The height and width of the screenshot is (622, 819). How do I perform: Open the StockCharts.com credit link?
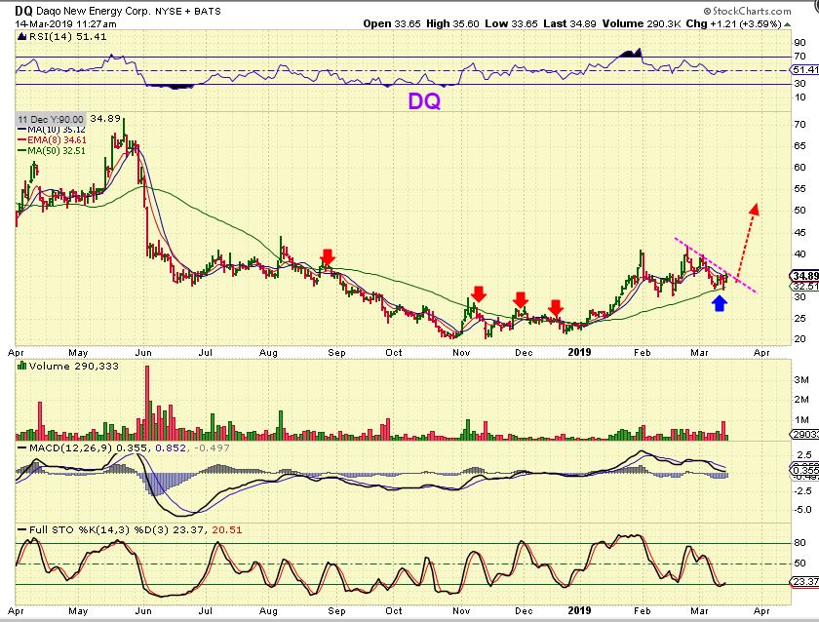coord(748,11)
